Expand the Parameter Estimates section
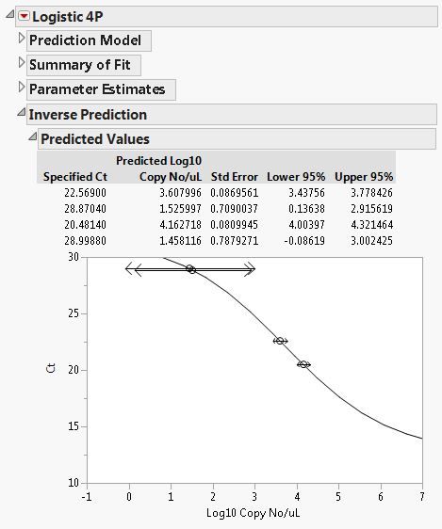 [x=22, y=87]
